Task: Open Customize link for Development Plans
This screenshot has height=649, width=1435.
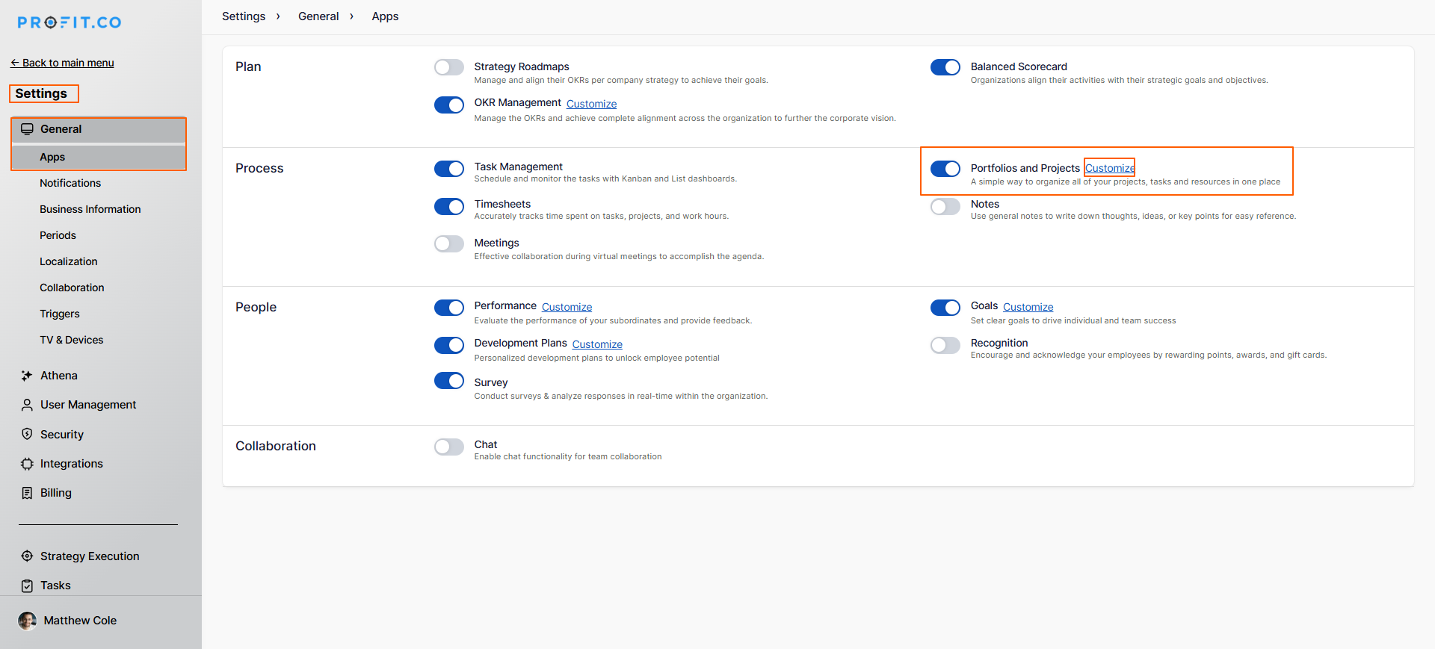Action: tap(597, 344)
